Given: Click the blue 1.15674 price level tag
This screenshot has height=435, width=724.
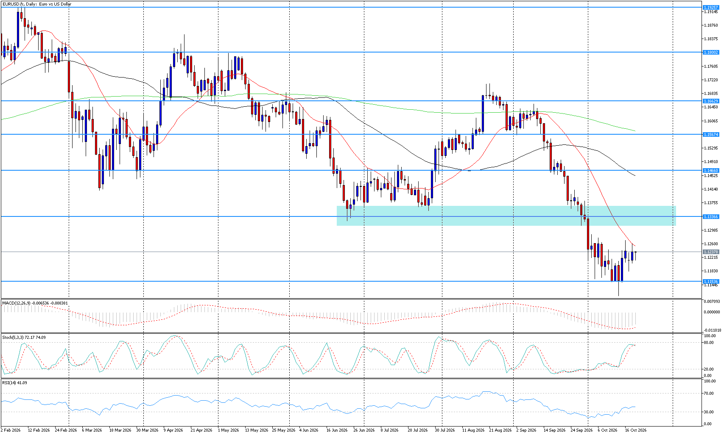Looking at the screenshot, I should pos(711,135).
